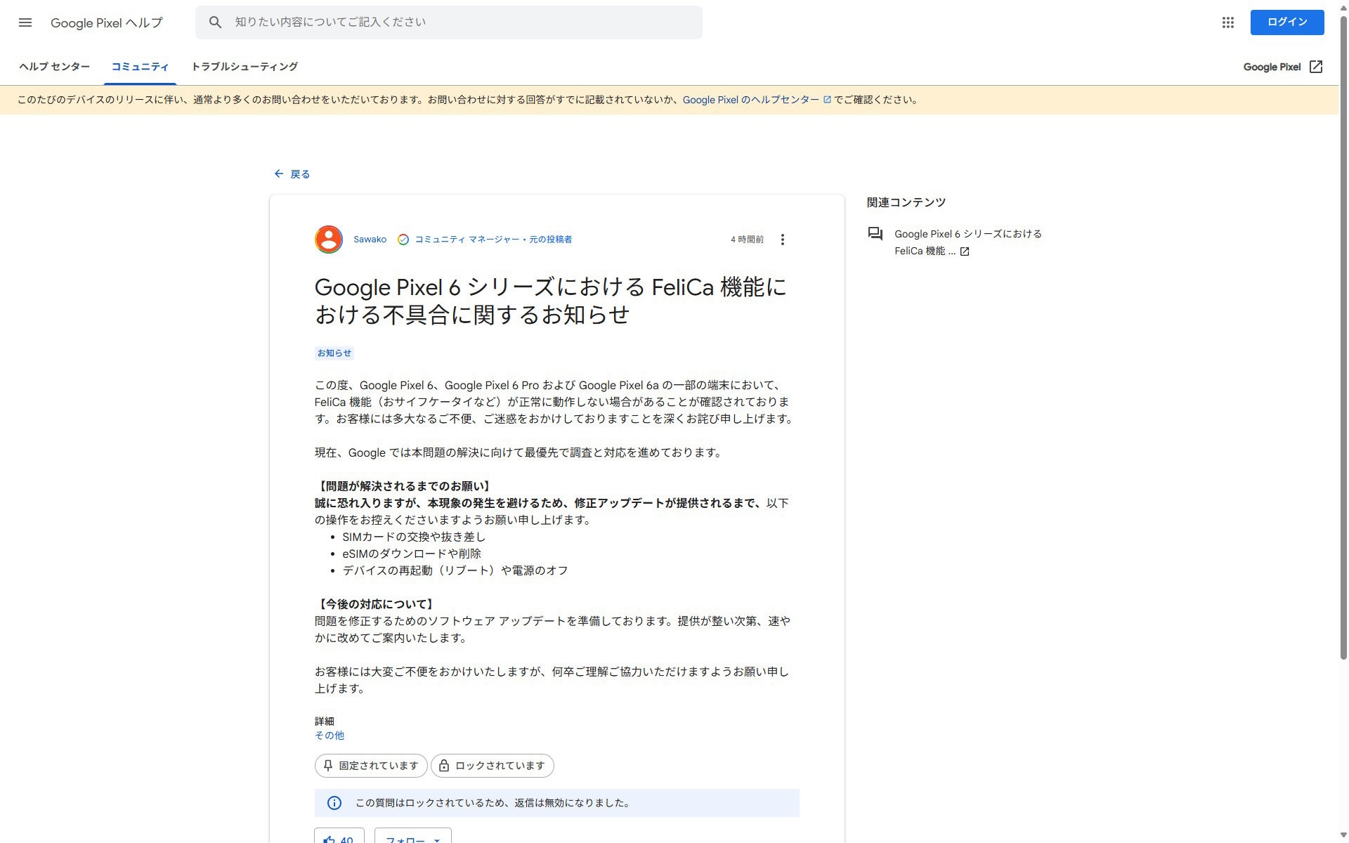Open the Google Pixel のヘルプセンター link
This screenshot has width=1349, height=843.
click(750, 100)
